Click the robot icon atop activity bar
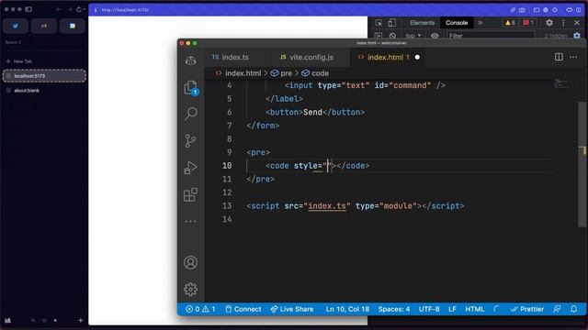This screenshot has width=588, height=330. click(x=190, y=60)
